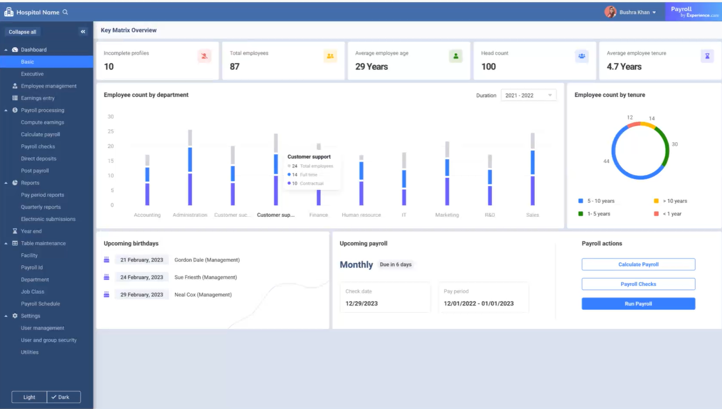Navigate to Direct deposits

pos(39,159)
